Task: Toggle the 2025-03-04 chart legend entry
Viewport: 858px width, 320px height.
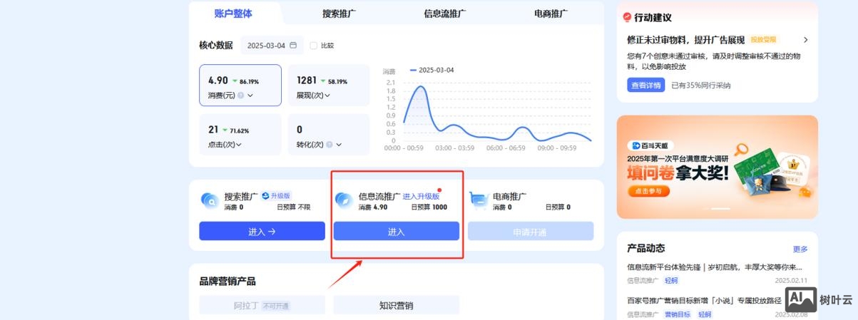Action: [432, 70]
